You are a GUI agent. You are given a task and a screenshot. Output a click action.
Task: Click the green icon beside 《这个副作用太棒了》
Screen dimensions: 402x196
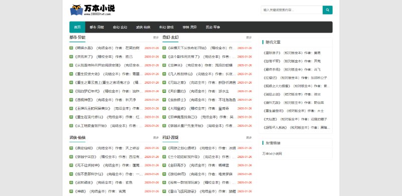point(164,57)
